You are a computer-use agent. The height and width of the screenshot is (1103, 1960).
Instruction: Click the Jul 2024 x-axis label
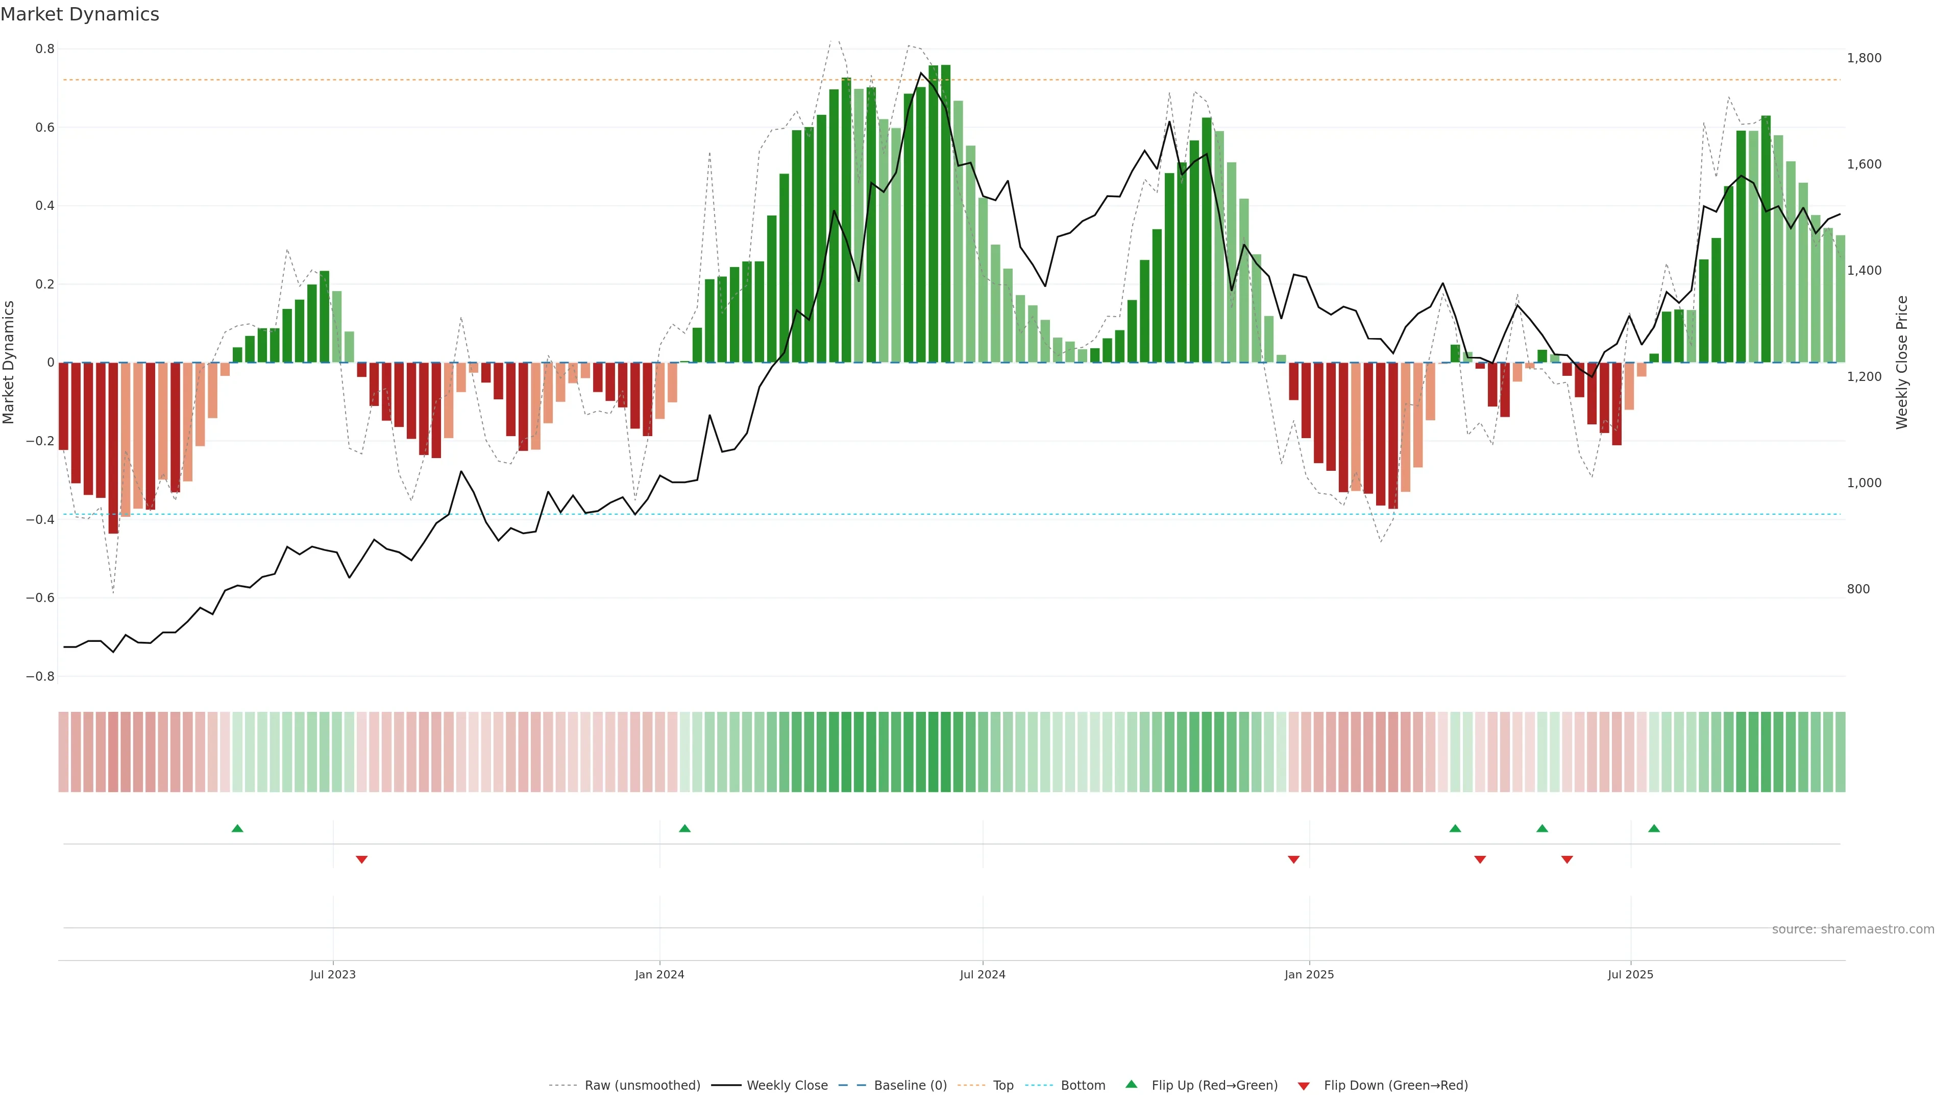[x=982, y=974]
